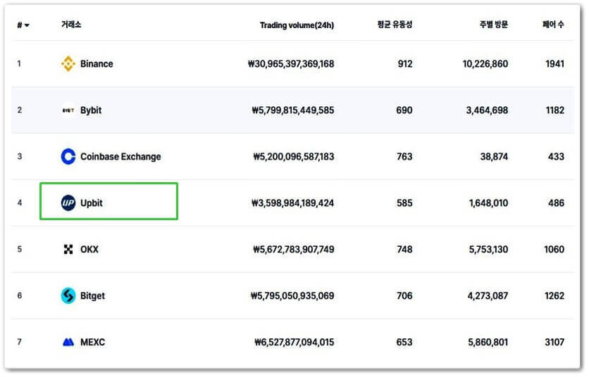Click Bybit weekly visits 3,464,698

tap(488, 110)
